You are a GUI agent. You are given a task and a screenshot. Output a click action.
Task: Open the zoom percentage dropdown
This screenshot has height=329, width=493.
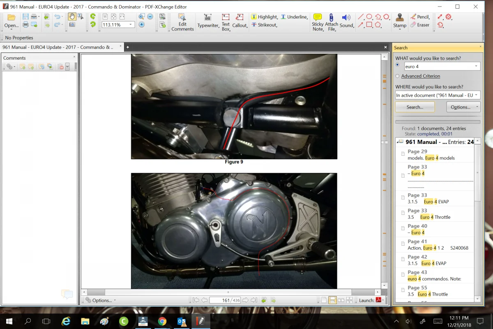[x=131, y=24]
